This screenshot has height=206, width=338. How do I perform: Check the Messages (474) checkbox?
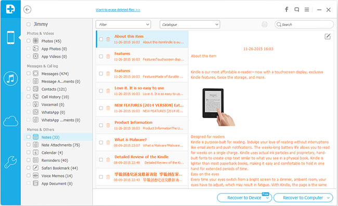29,73
